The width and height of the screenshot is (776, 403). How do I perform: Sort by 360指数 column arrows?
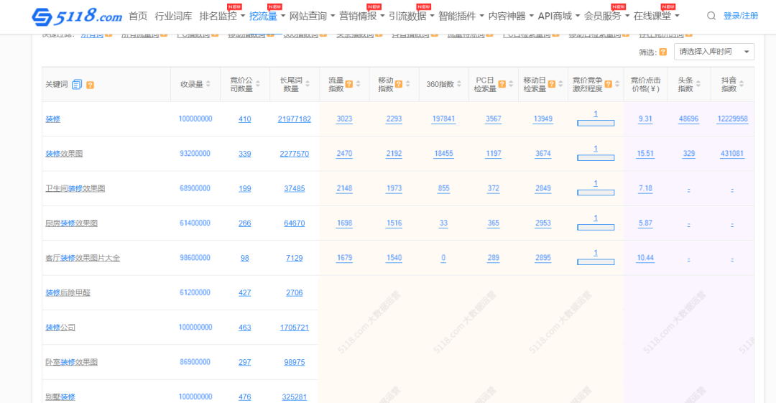coord(458,84)
